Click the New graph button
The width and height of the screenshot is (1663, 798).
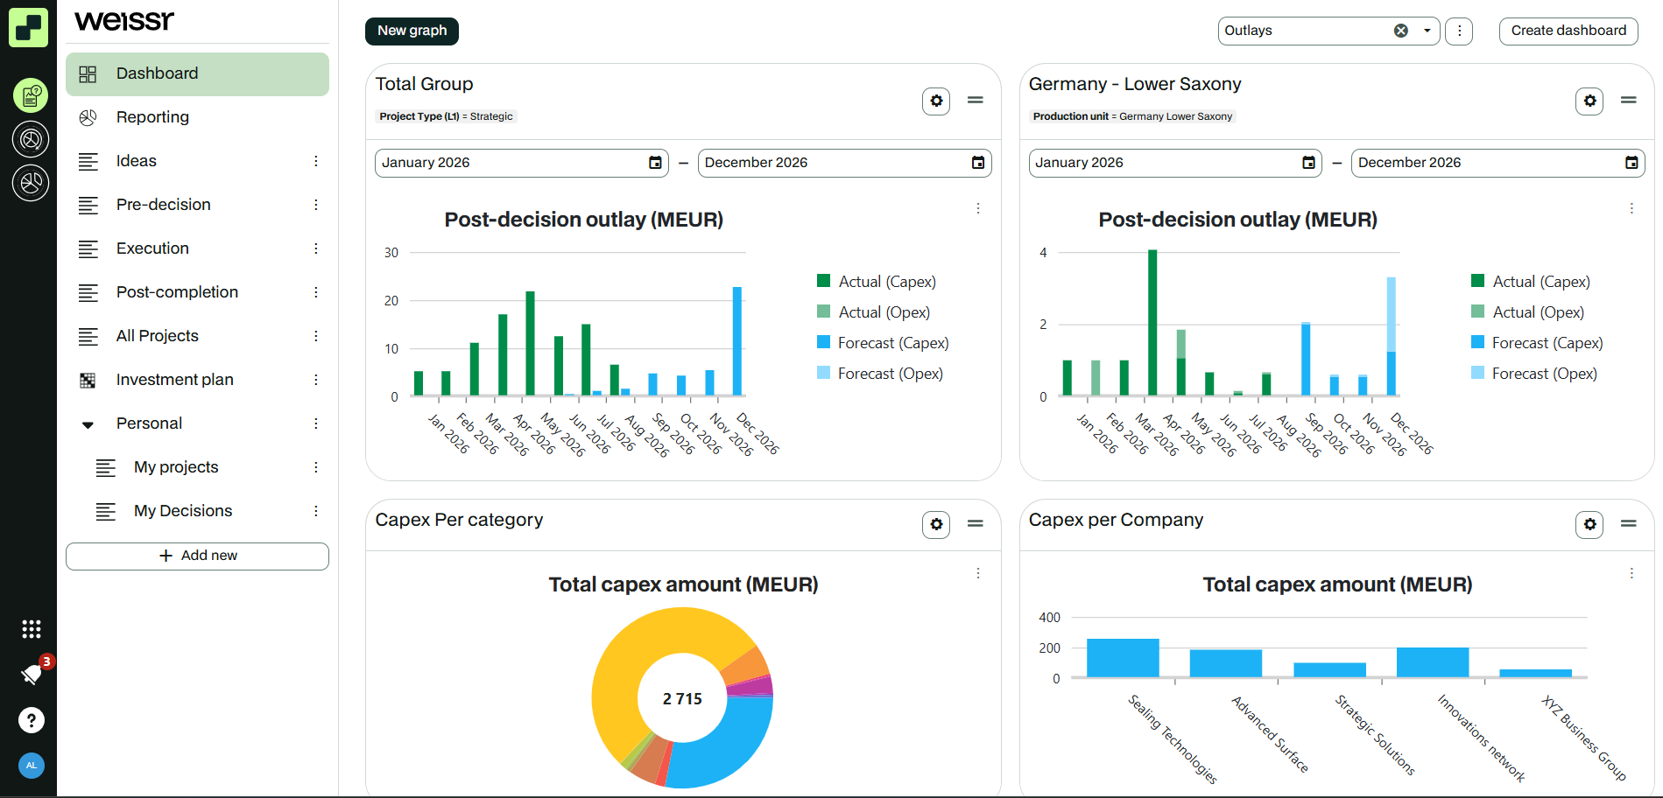412,31
